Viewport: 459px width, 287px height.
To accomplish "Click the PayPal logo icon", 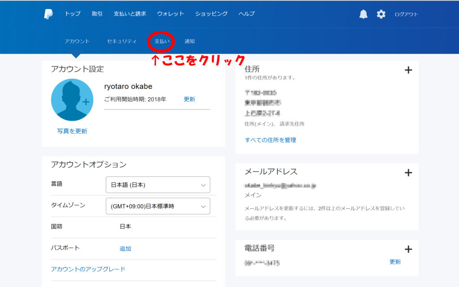I will (48, 14).
